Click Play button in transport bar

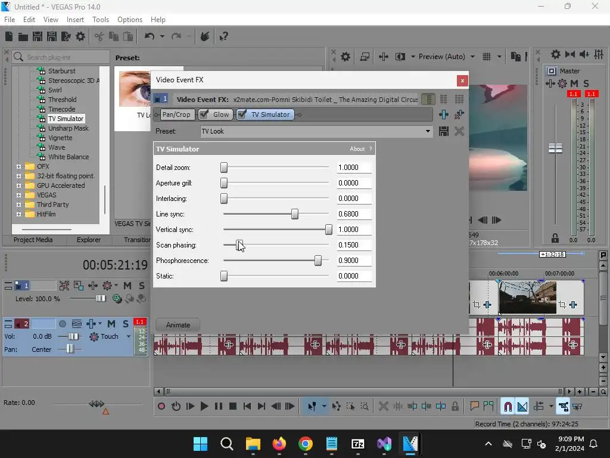click(x=204, y=407)
